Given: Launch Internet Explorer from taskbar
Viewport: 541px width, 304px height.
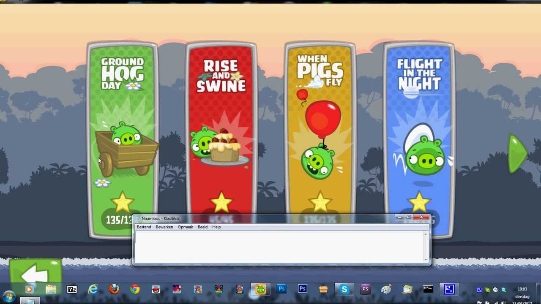Looking at the screenshot, I should click(x=93, y=290).
